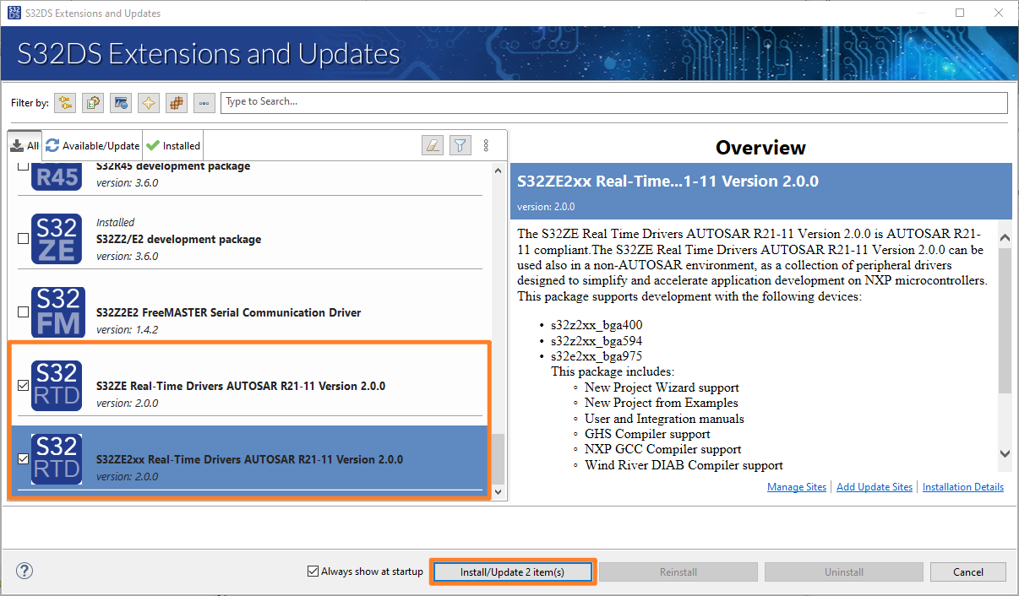Image resolution: width=1019 pixels, height=596 pixels.
Task: Click the eraser clear-selection icon
Action: click(432, 145)
